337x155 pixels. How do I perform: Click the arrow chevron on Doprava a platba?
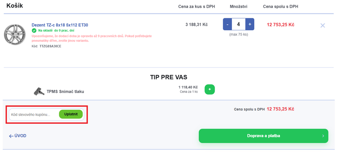pos(323,136)
